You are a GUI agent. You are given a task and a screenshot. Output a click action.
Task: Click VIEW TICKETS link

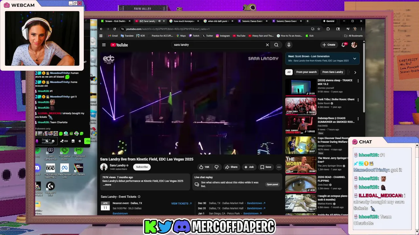pyautogui.click(x=181, y=204)
